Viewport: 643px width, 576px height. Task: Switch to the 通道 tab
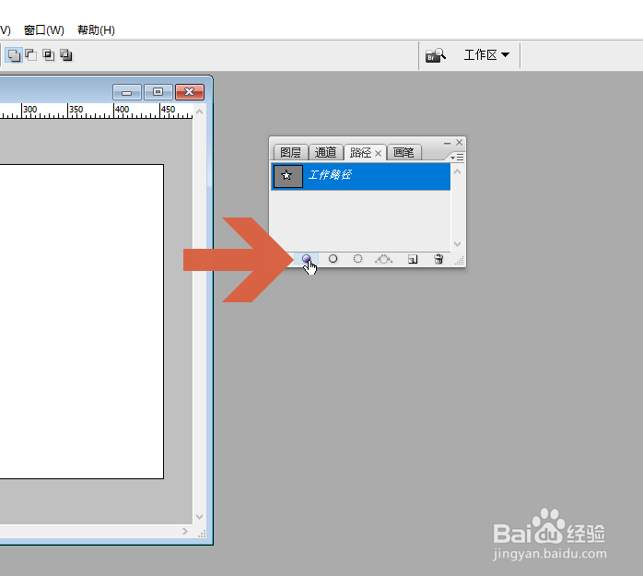325,153
